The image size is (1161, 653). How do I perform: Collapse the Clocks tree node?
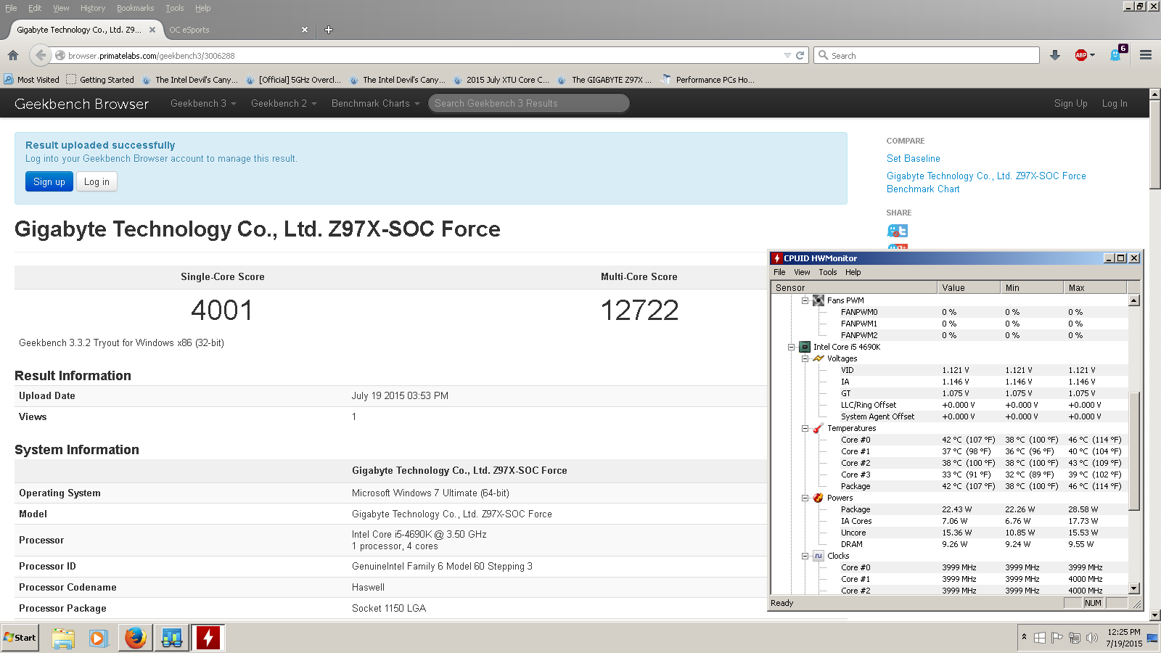[x=805, y=556]
